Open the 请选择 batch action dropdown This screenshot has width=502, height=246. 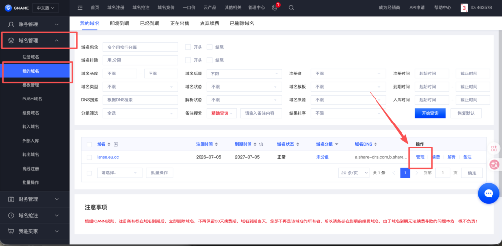tap(121, 173)
